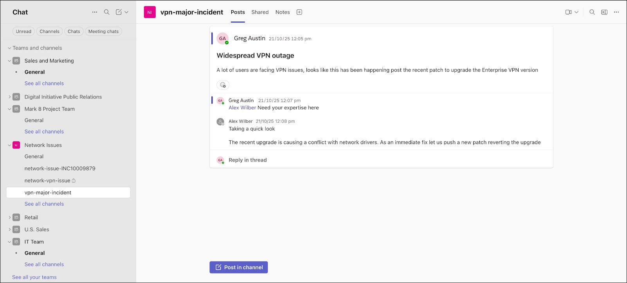Expand the Digital Initiative Public Relations team

[x=9, y=97]
